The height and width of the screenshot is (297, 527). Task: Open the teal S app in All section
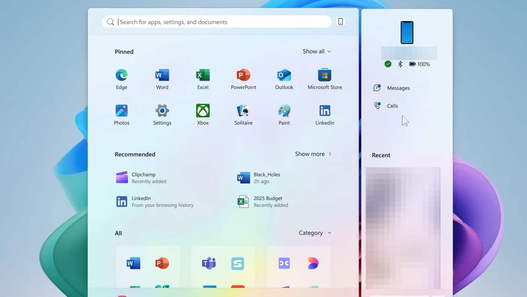[x=238, y=263]
